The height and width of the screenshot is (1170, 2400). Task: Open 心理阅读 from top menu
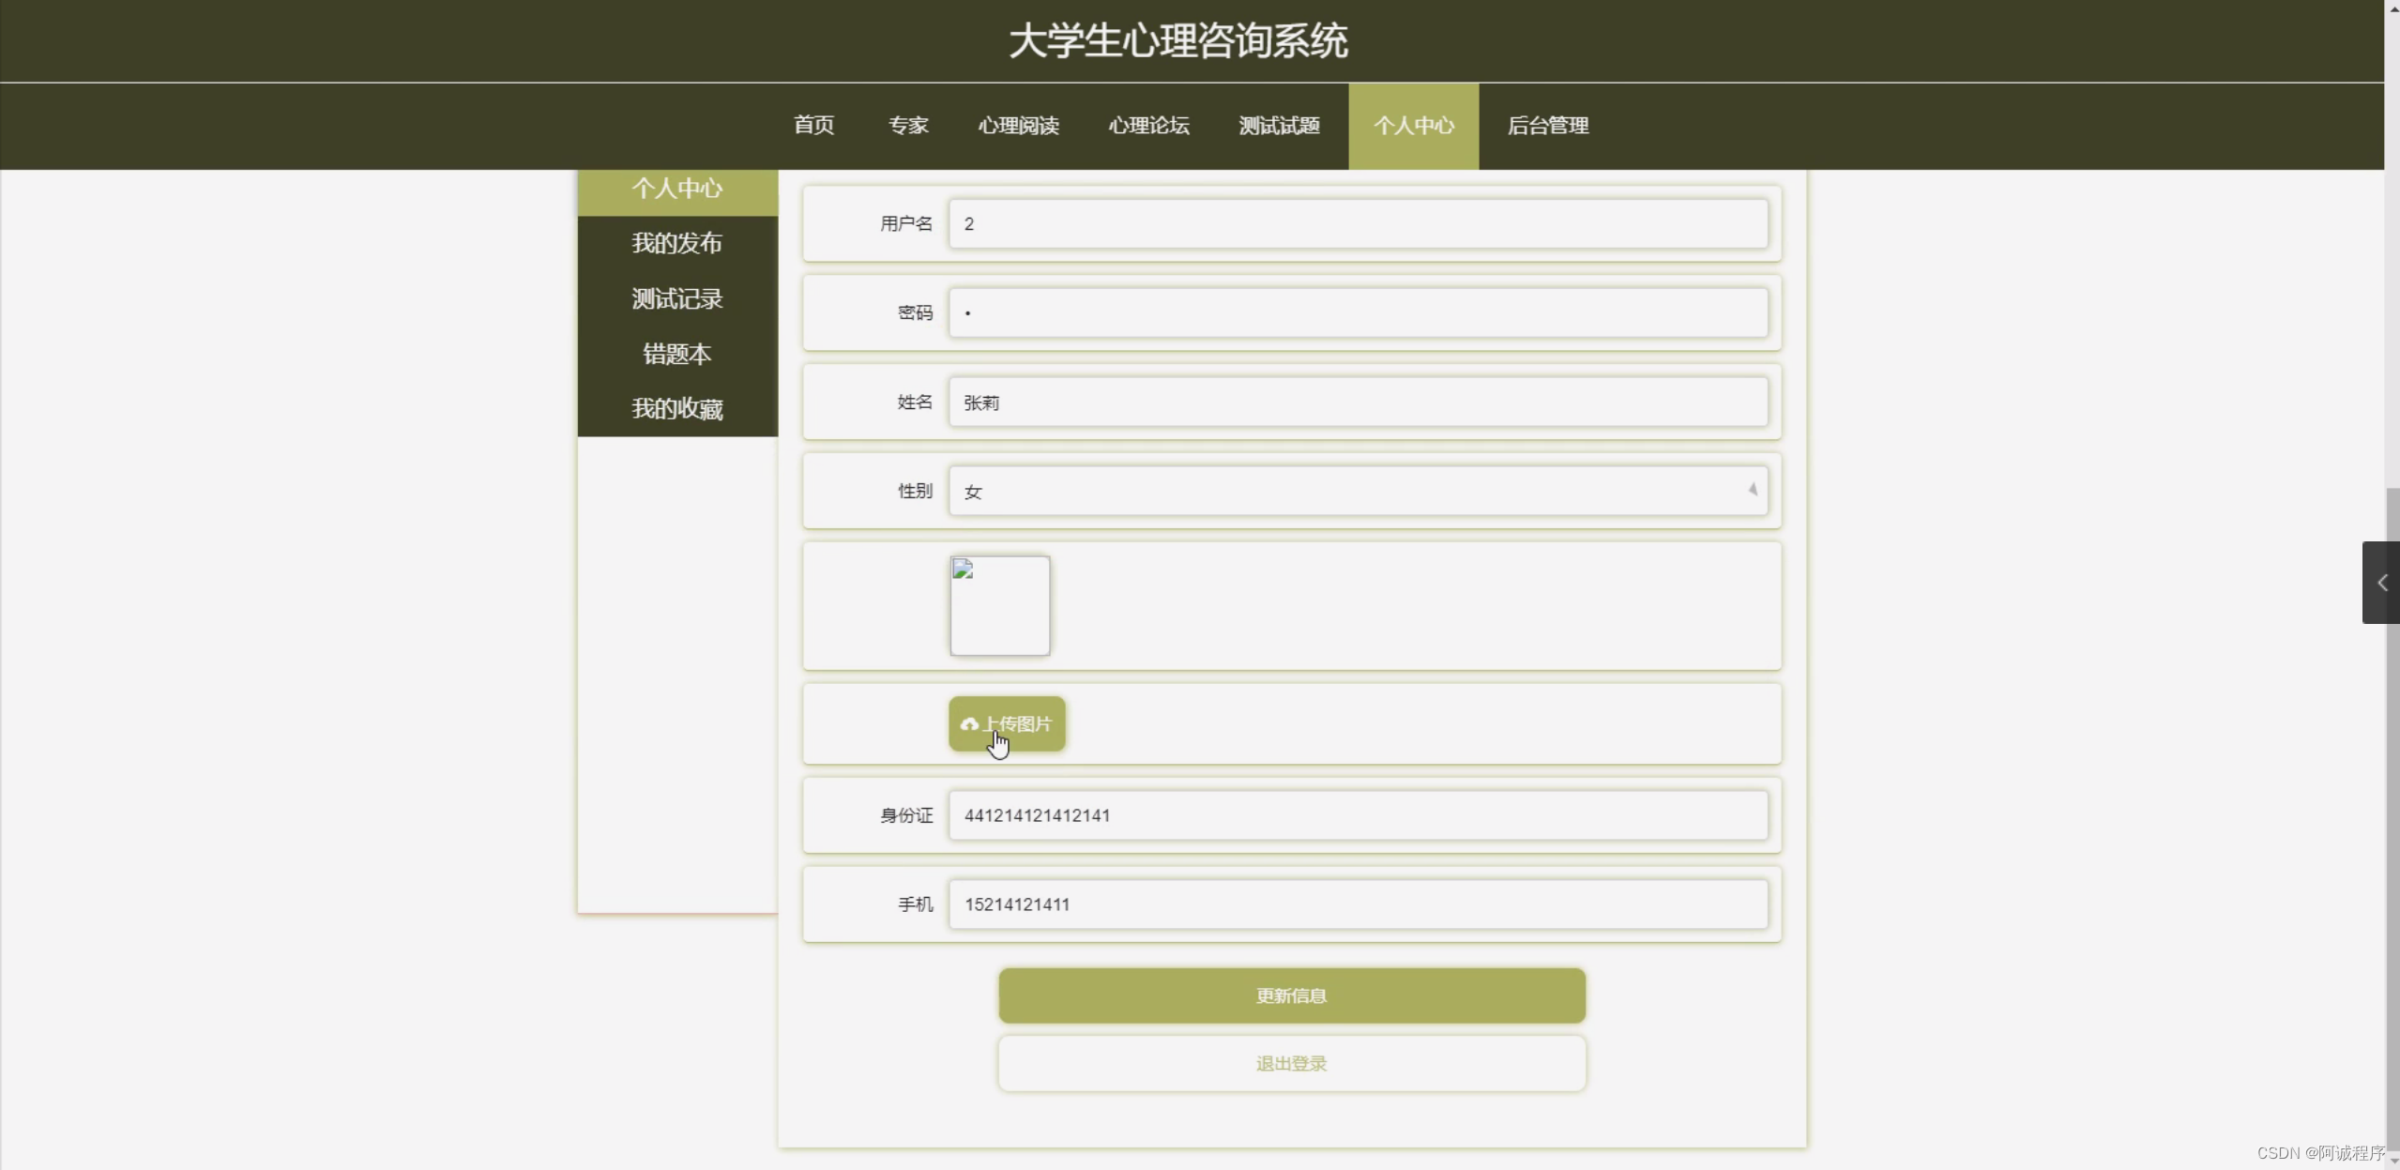coord(1018,126)
